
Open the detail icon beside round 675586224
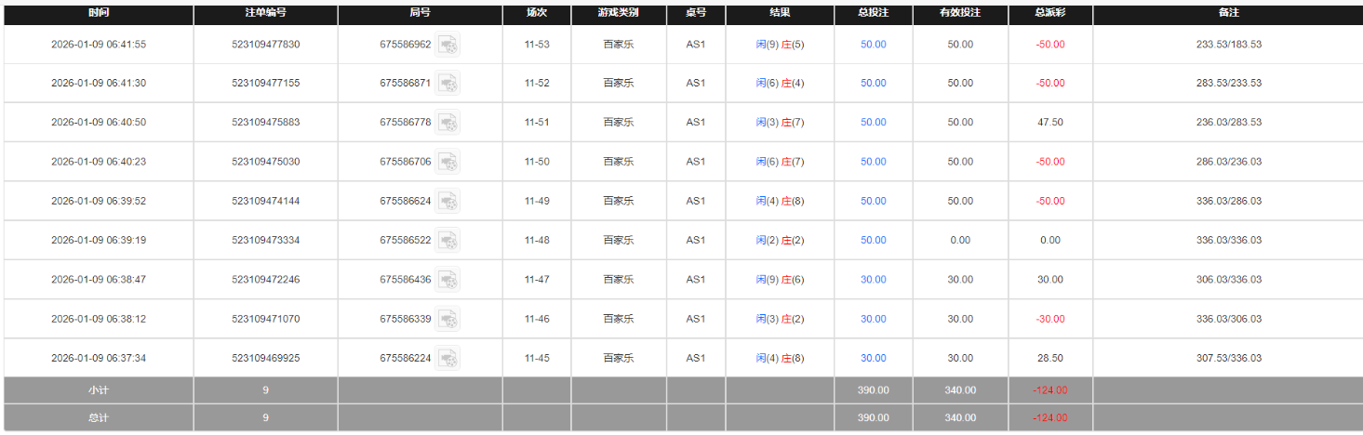click(x=448, y=358)
